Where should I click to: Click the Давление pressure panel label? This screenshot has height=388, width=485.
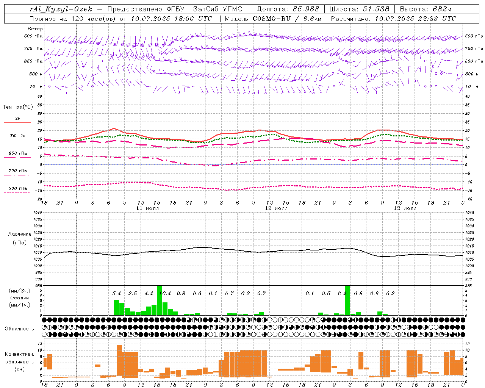click(19, 234)
